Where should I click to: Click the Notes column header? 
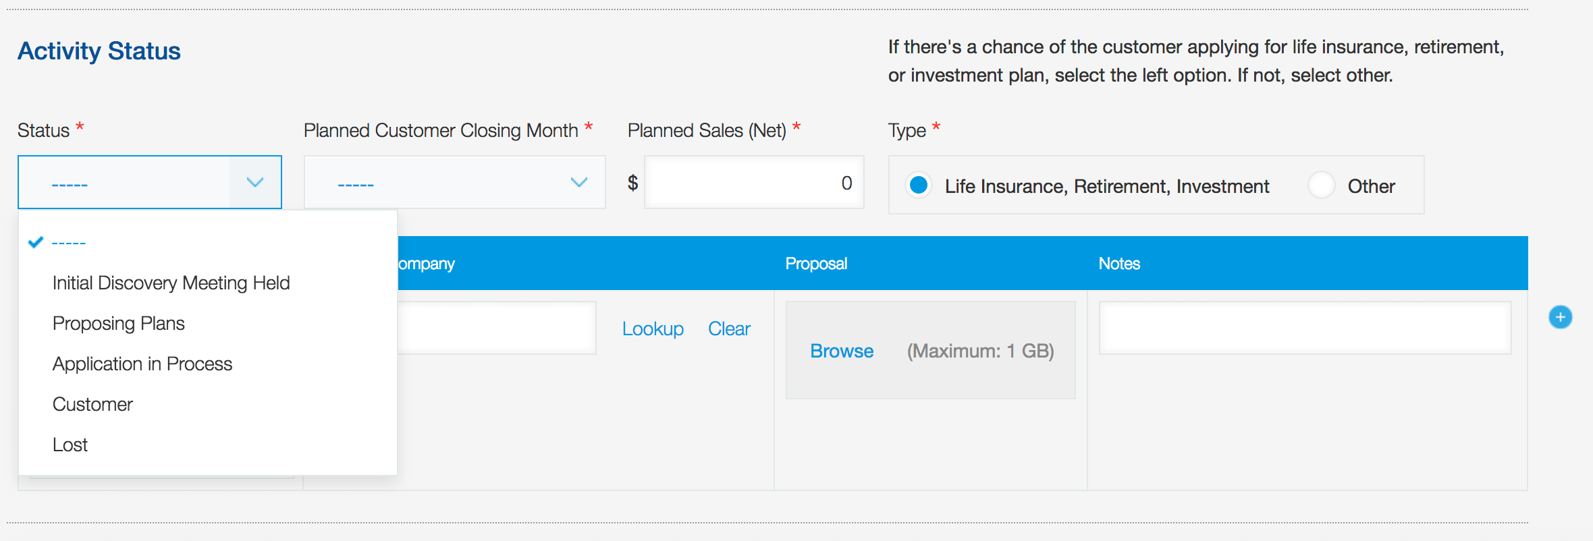(x=1119, y=263)
